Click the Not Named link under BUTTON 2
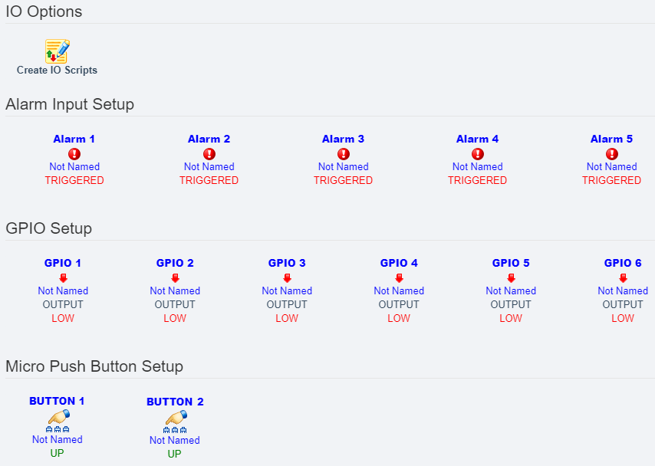Screen dimensions: 655x466 tap(174, 439)
